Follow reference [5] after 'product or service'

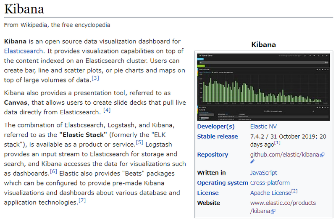point(140,142)
